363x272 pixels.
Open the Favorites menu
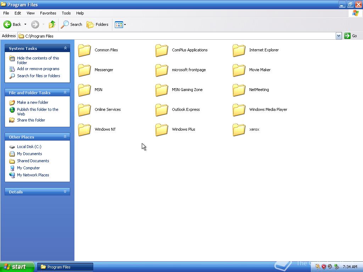(48, 13)
